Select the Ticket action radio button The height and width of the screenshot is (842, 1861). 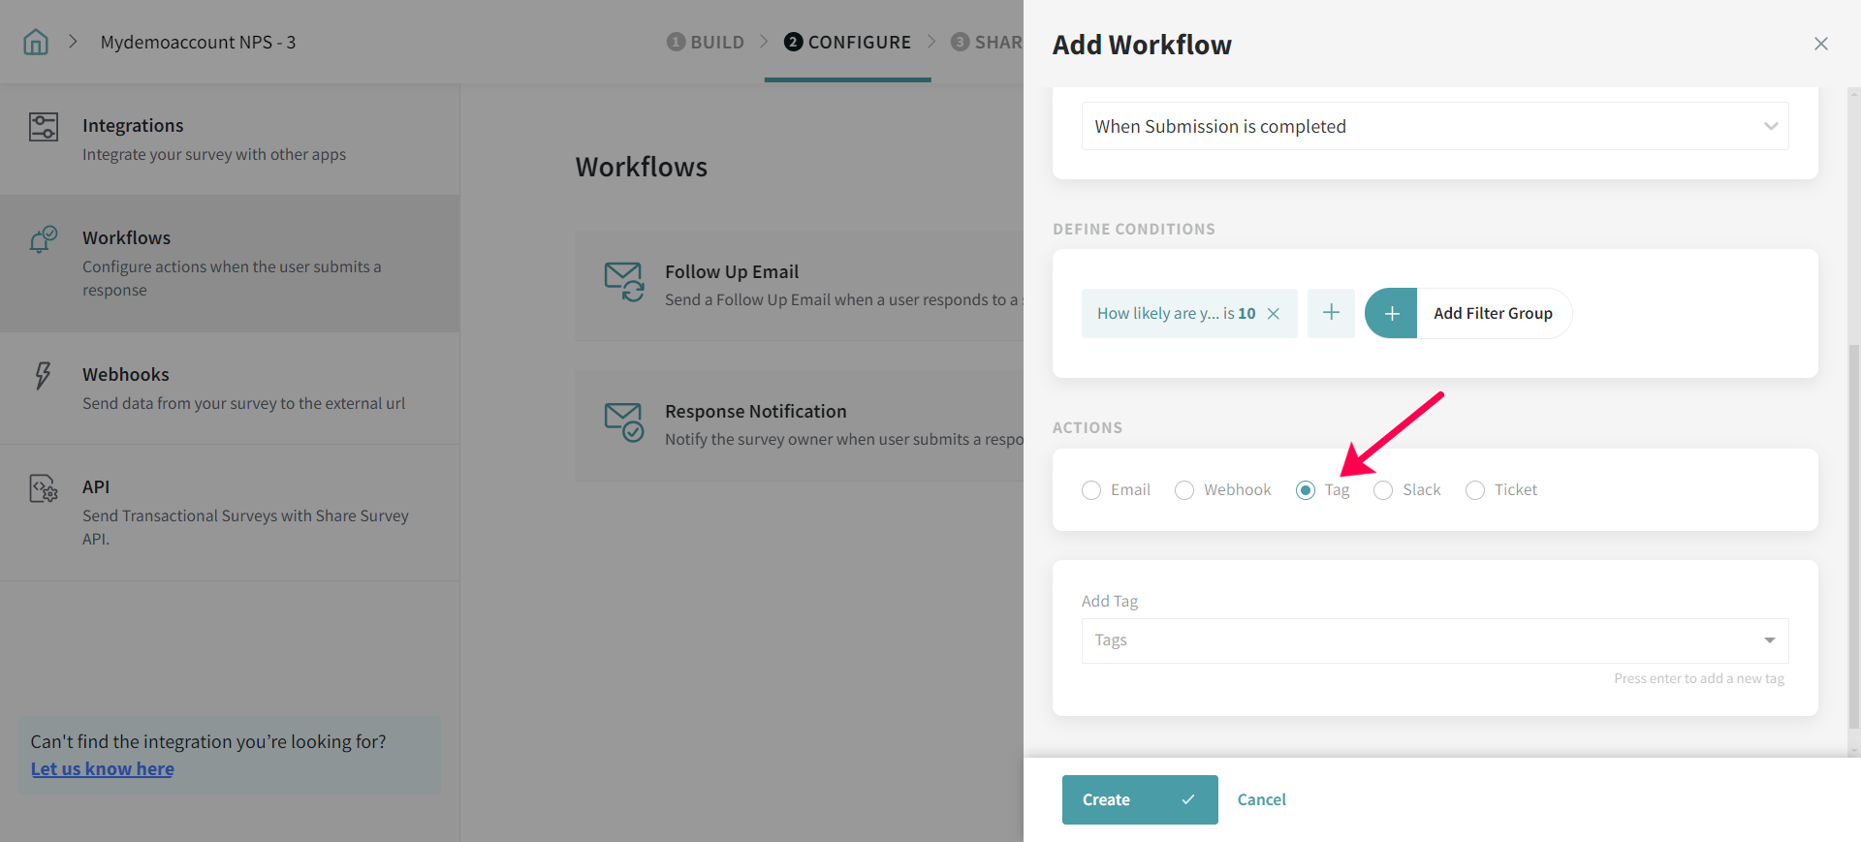(x=1475, y=490)
